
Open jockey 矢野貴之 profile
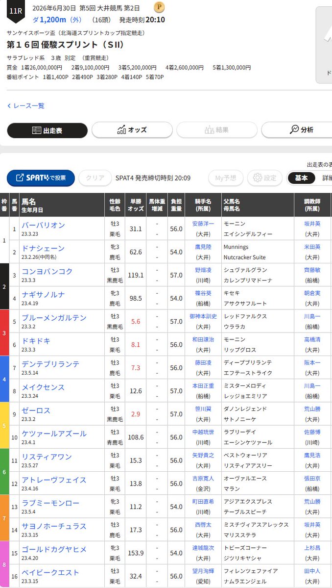[203, 455]
